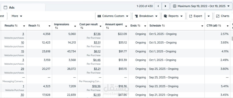
Task: Select the CTR value 4.11%
Action: pyautogui.click(x=225, y=51)
